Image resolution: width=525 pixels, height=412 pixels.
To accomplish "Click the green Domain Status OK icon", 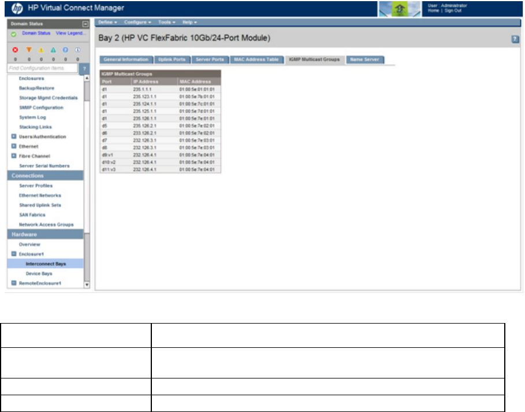I will coord(14,34).
